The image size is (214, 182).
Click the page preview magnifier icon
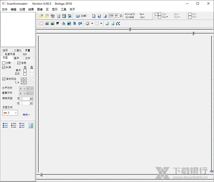(58, 16)
